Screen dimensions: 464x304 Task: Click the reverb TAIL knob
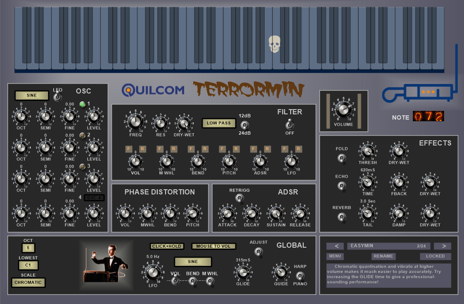point(367,213)
